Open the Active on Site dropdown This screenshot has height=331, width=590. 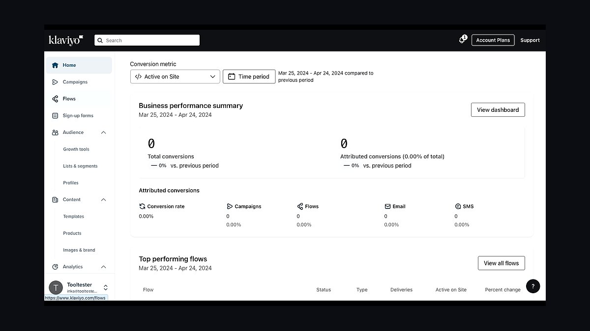click(175, 76)
